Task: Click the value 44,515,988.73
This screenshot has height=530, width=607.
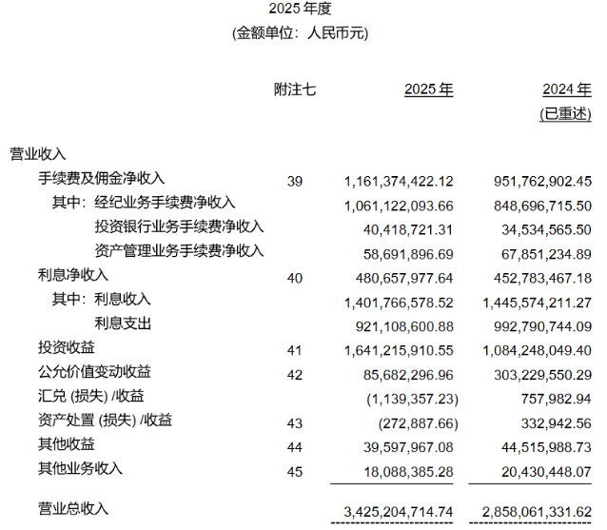Action: 546,447
